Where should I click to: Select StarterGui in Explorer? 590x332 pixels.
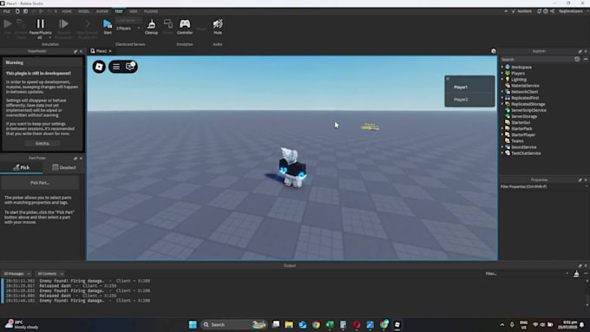tap(521, 122)
